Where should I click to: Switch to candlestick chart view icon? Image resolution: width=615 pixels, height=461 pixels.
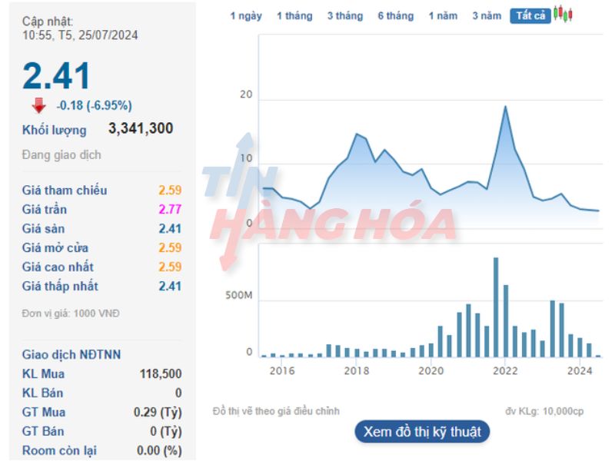tap(563, 14)
